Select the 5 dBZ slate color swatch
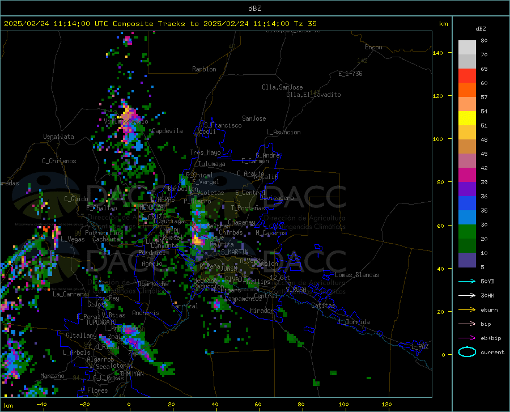Screen dimensions: 510x412 tap(467, 260)
